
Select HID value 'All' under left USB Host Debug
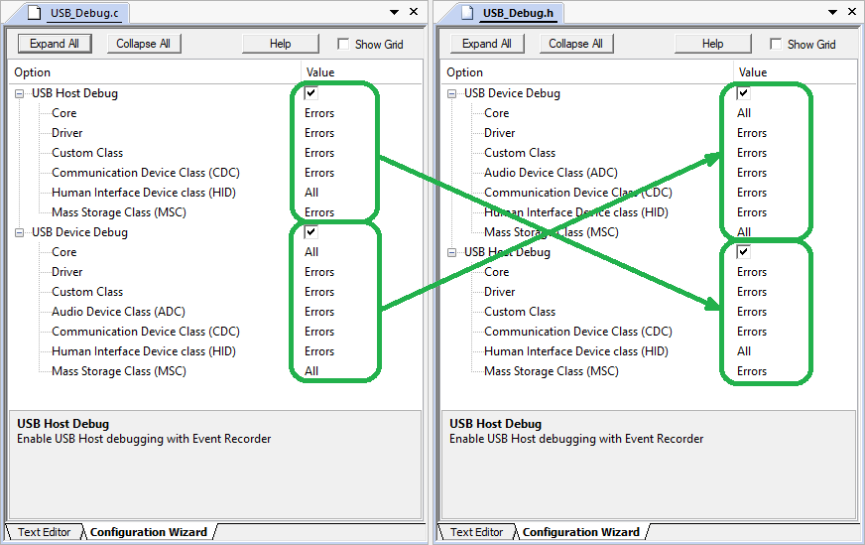(312, 193)
